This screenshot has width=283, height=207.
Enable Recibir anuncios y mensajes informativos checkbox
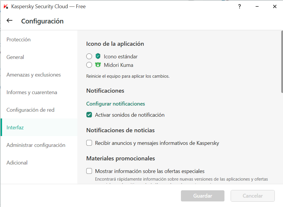89,143
